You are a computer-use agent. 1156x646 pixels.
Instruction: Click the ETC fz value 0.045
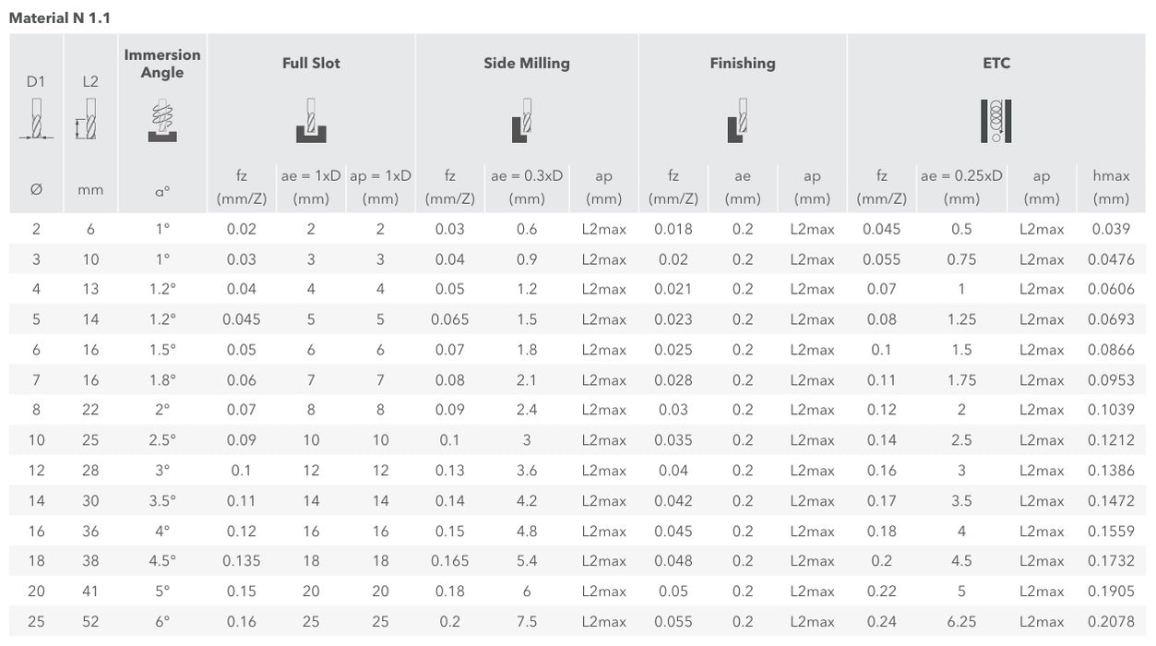[x=882, y=229]
